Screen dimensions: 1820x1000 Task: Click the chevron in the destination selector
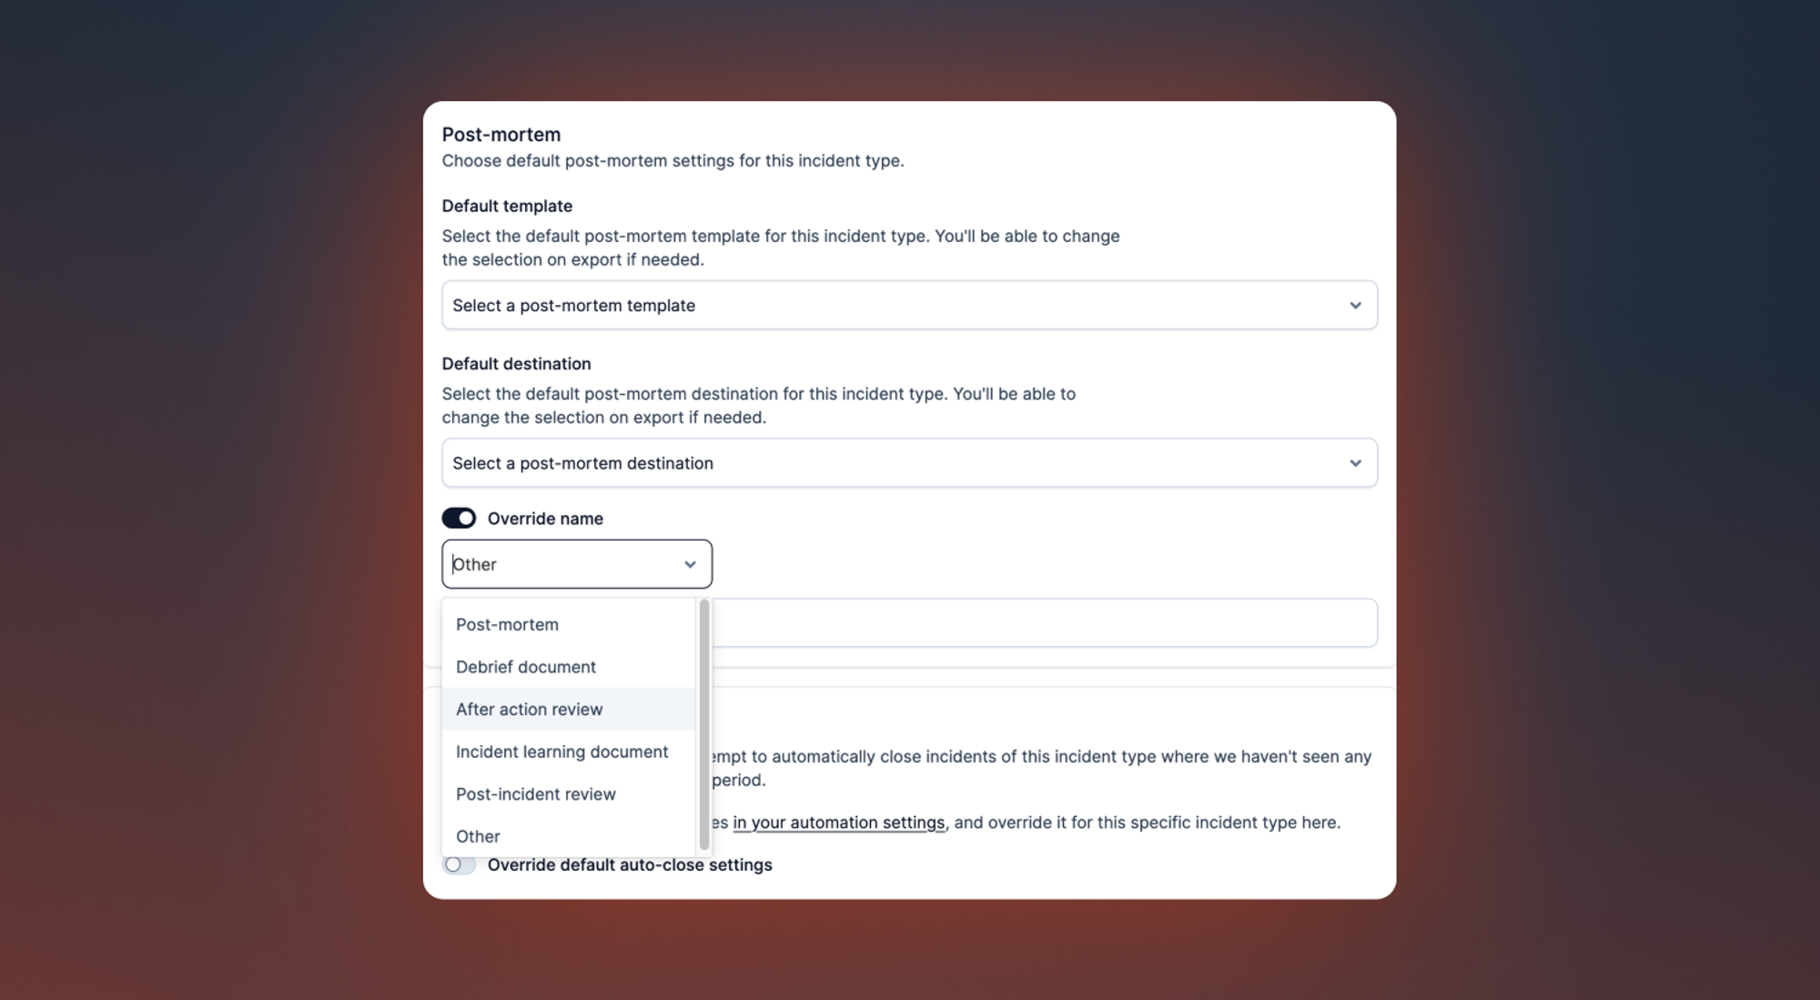click(1355, 463)
